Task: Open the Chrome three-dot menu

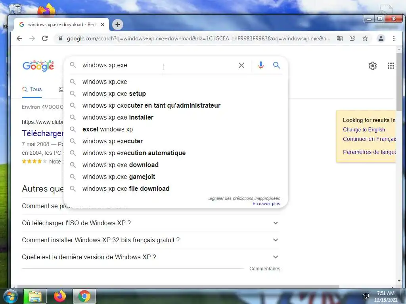Action: pos(394,38)
